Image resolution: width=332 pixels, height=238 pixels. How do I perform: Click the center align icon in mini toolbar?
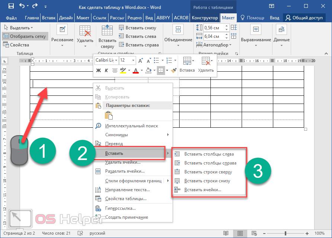coord(115,70)
